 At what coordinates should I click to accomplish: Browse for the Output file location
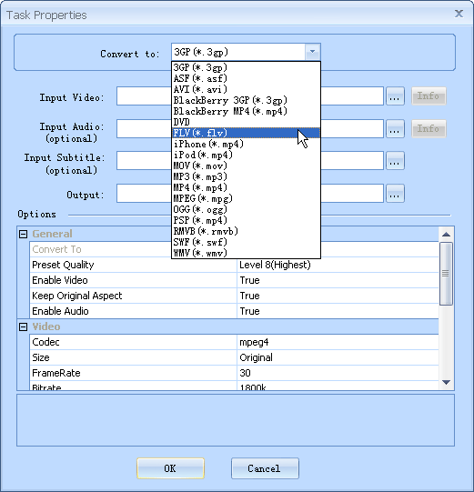(395, 194)
